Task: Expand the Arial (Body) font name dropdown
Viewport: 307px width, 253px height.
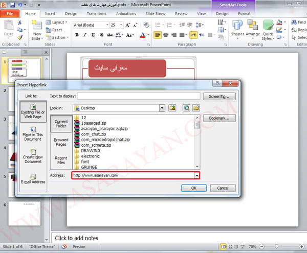Action: 104,24
